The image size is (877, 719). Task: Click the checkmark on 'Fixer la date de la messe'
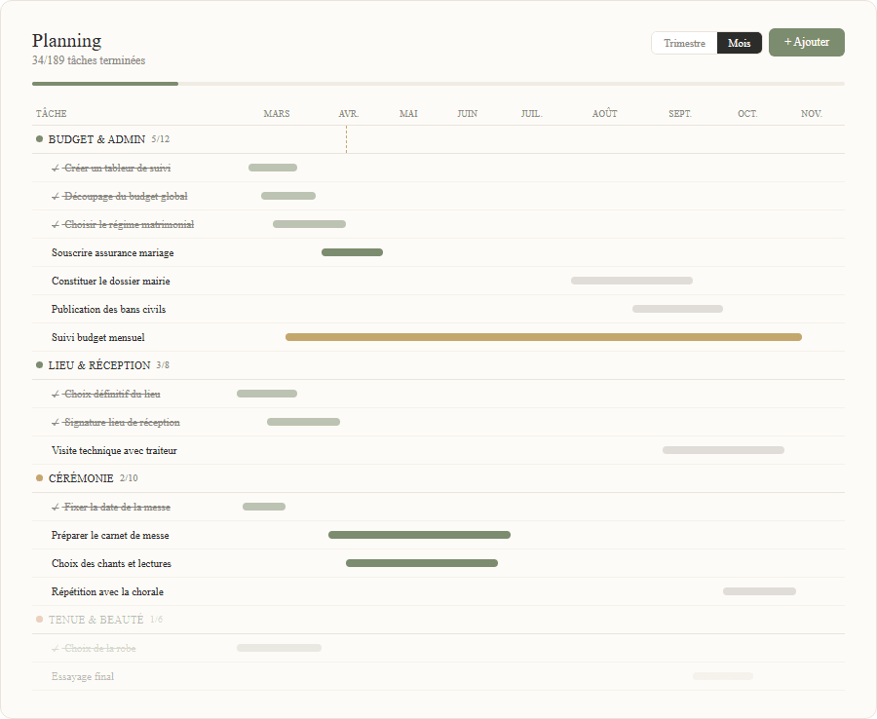56,507
